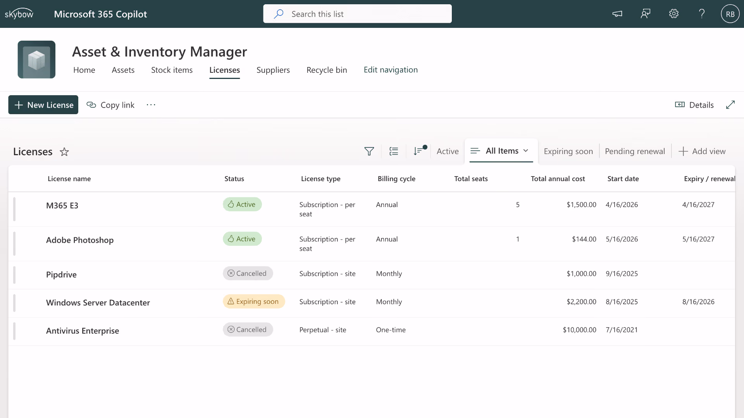This screenshot has height=418, width=744.
Task: Click the Active status badge for M365 E3
Action: point(242,204)
